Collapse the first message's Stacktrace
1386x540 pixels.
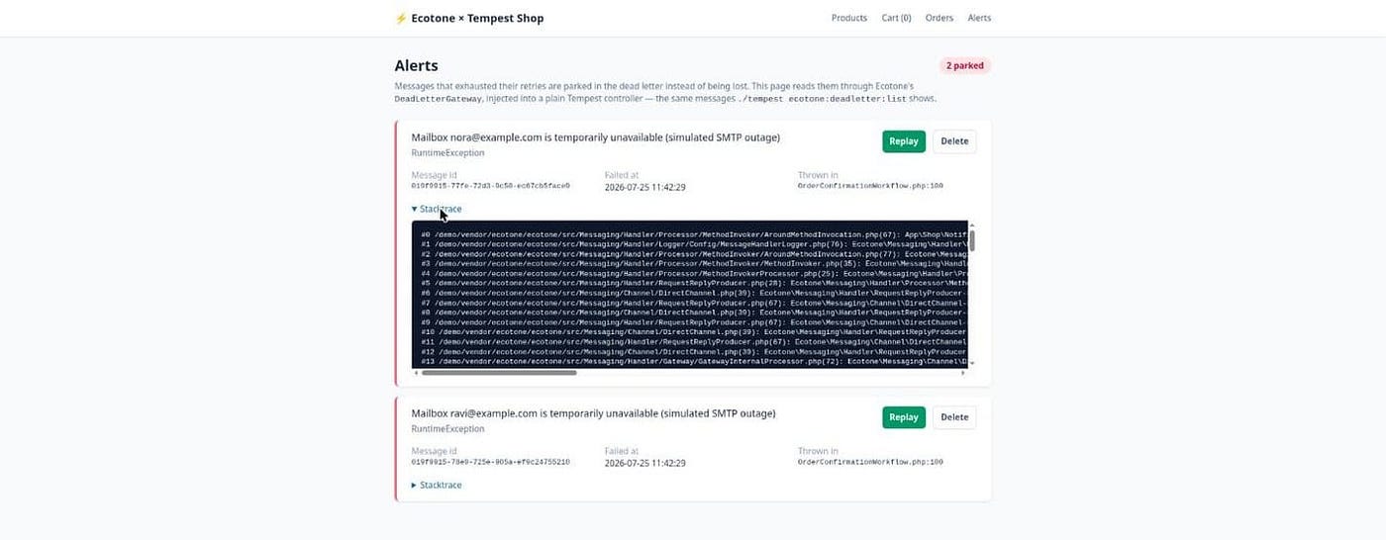click(x=437, y=209)
